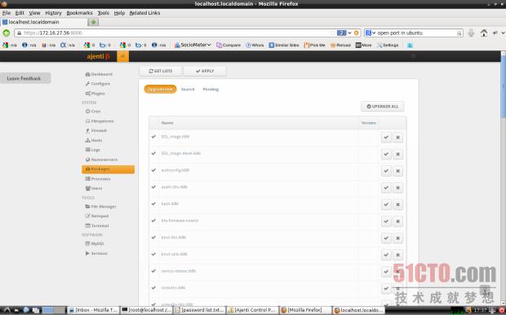
Task: Open Hosts in the sidebar
Action: (x=94, y=140)
